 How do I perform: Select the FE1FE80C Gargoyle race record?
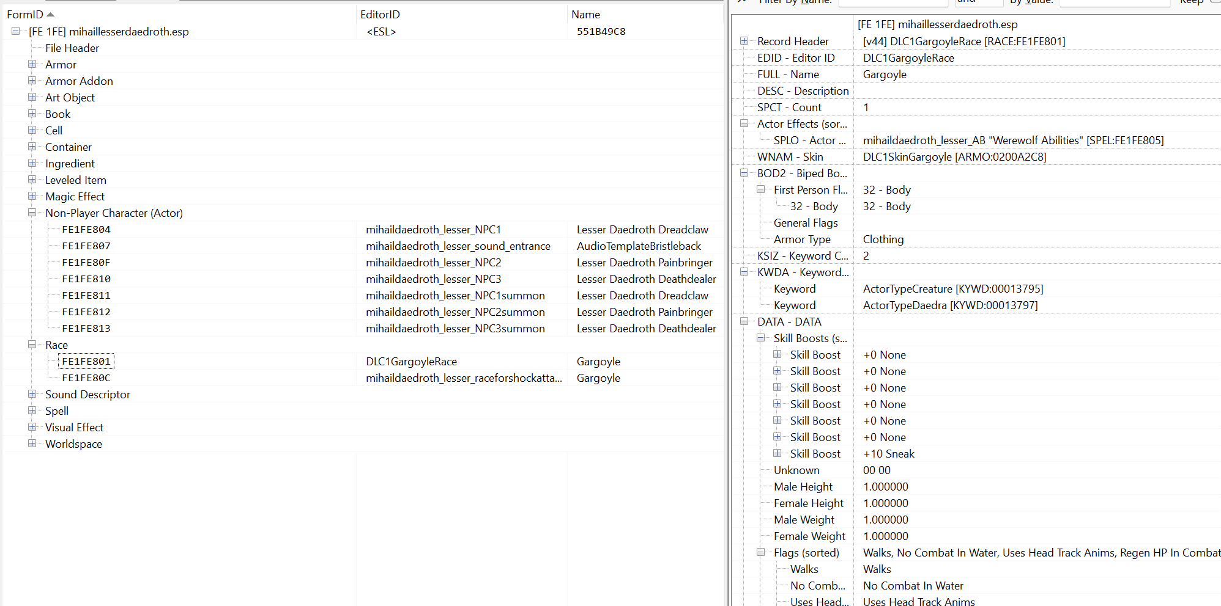(86, 378)
